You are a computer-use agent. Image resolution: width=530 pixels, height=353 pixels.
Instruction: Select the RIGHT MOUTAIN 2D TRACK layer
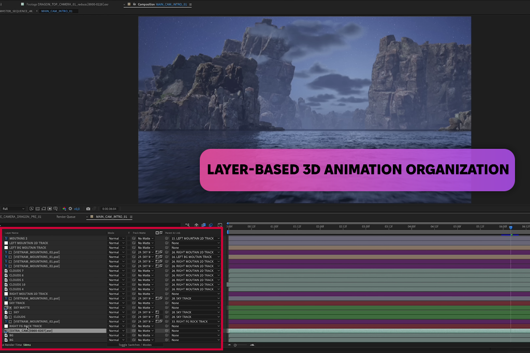tap(28, 294)
